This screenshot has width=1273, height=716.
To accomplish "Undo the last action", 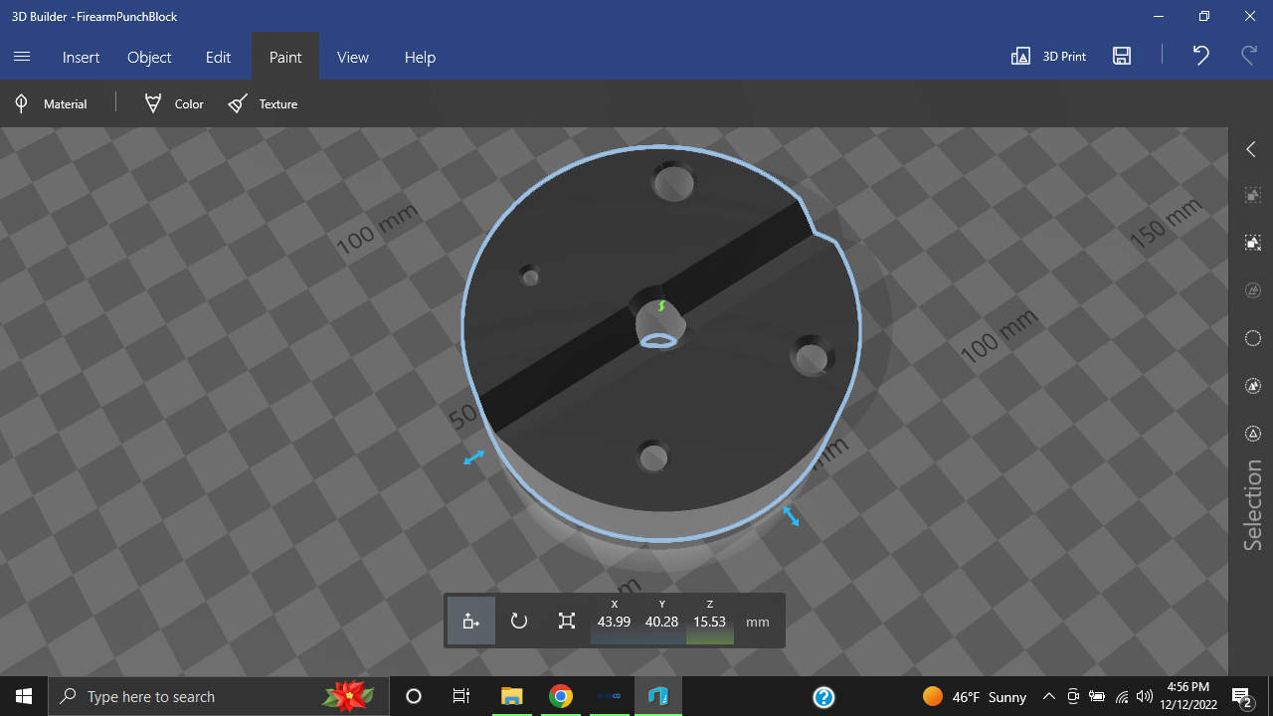I will 1200,56.
